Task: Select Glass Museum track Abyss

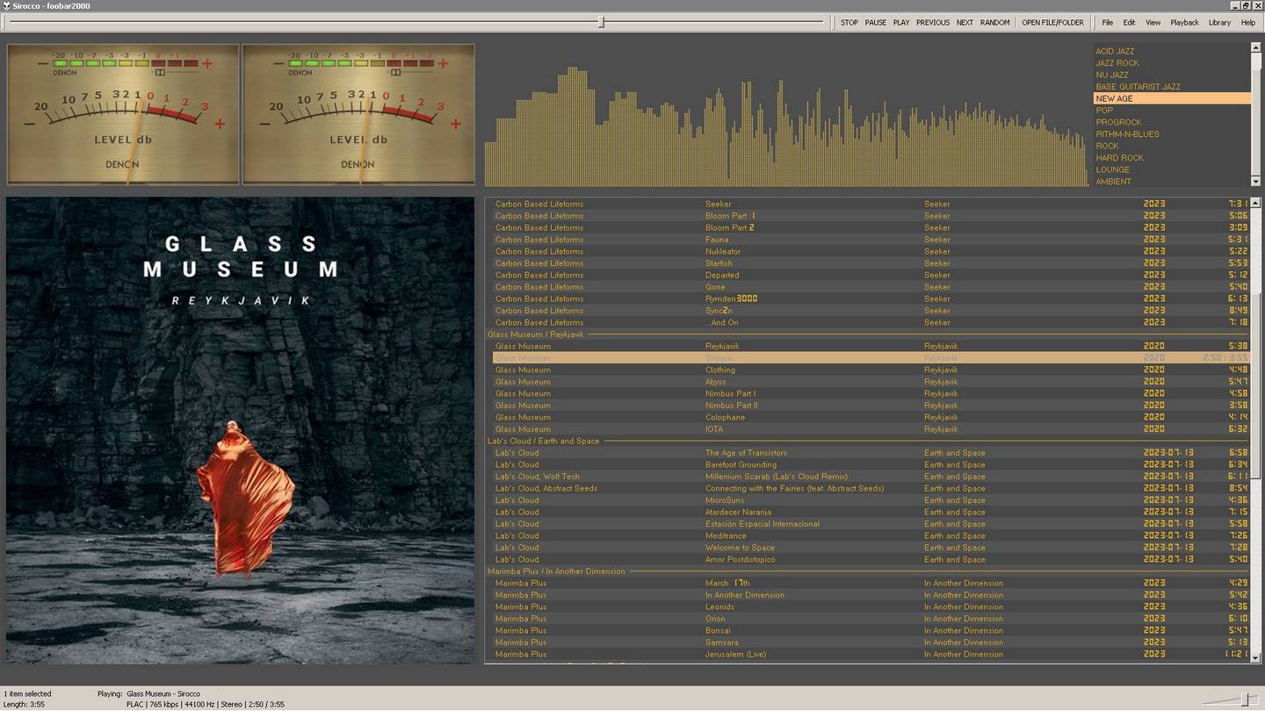Action: 716,382
